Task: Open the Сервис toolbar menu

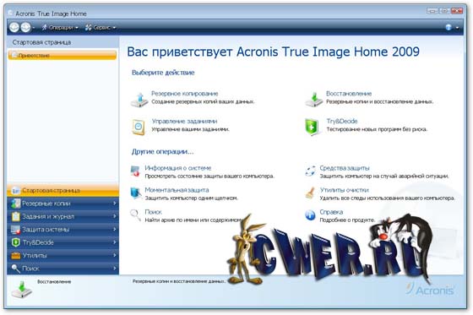Action: [101, 28]
